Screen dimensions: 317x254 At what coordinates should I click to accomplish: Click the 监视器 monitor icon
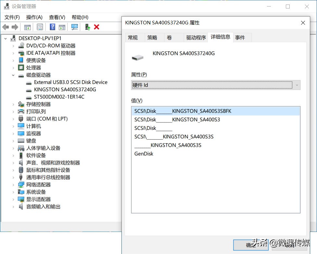[21, 133]
